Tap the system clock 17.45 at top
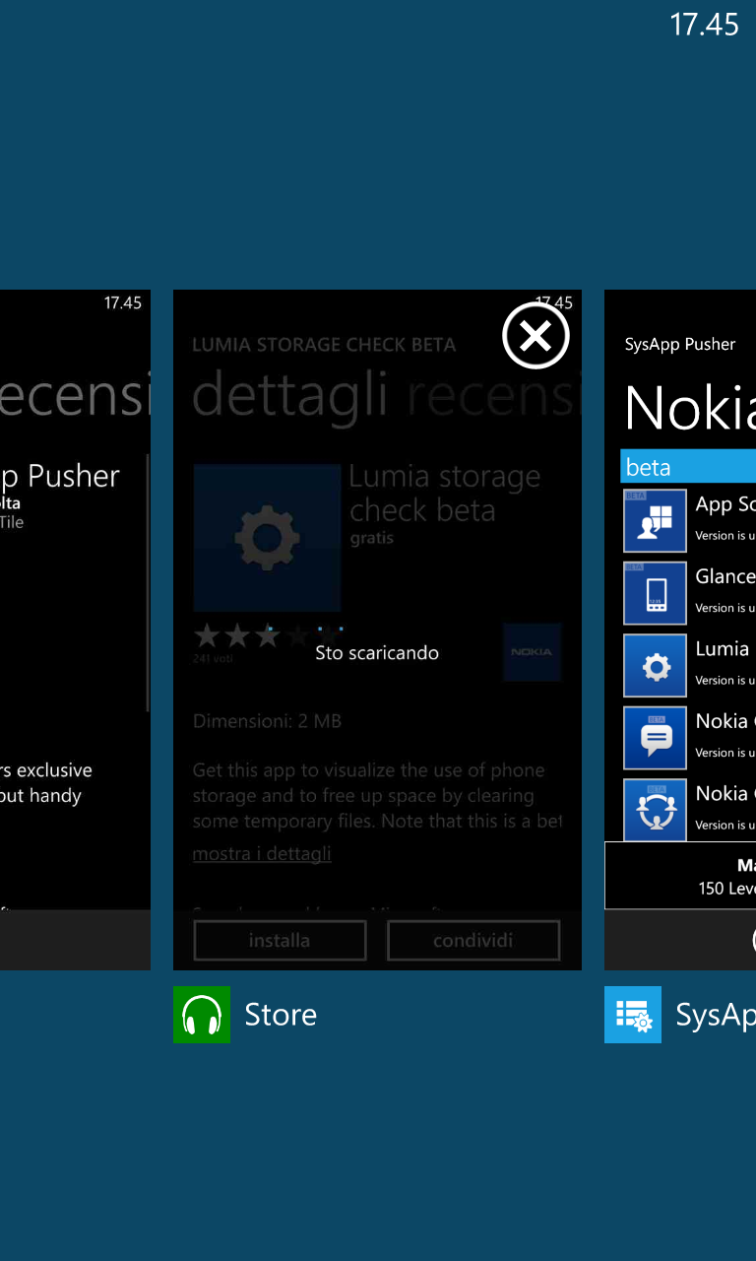This screenshot has width=756, height=1261. pyautogui.click(x=705, y=25)
